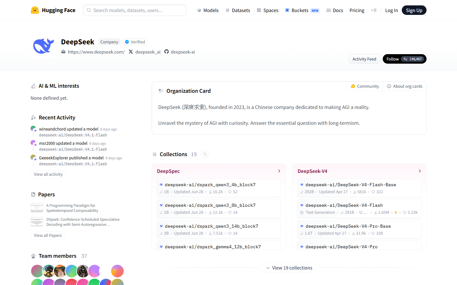This screenshot has height=285, width=457.
Task: Click the Collections search magnifier icon
Action: point(205,154)
